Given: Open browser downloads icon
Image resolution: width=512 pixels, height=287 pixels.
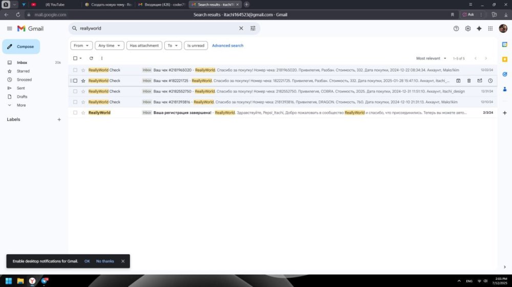Looking at the screenshot, I should click(x=506, y=15).
